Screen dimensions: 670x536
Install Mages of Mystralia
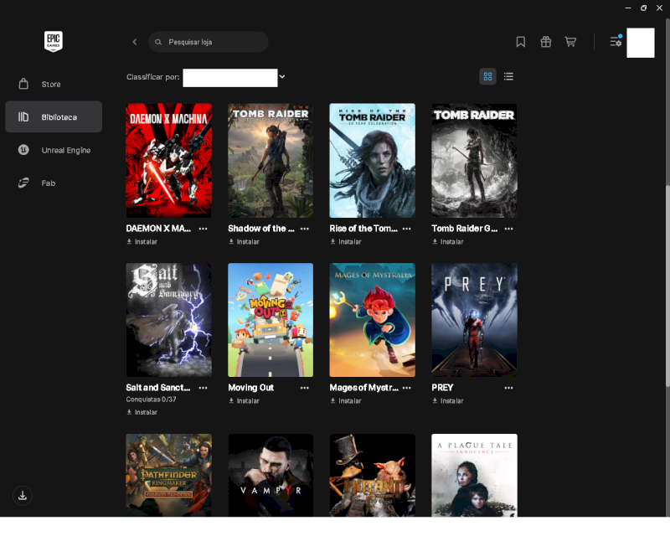[346, 401]
